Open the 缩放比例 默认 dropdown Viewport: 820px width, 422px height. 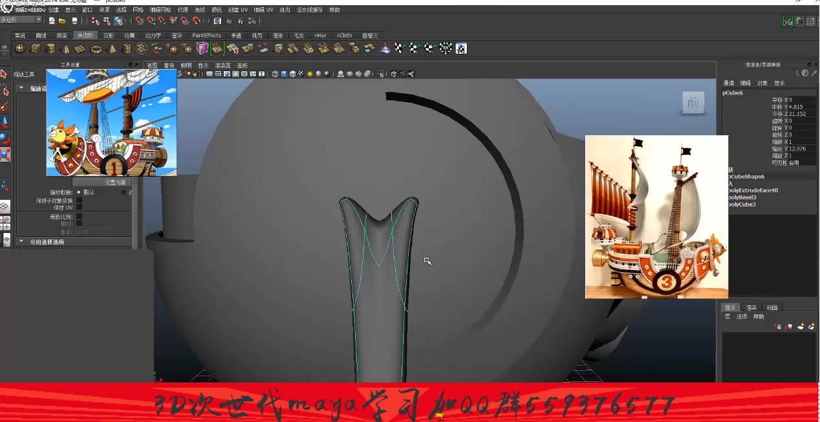[x=88, y=192]
